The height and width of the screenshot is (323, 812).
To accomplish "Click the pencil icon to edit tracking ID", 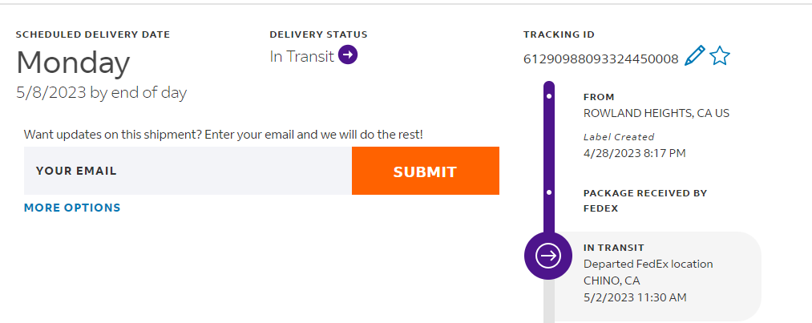I will pos(695,56).
